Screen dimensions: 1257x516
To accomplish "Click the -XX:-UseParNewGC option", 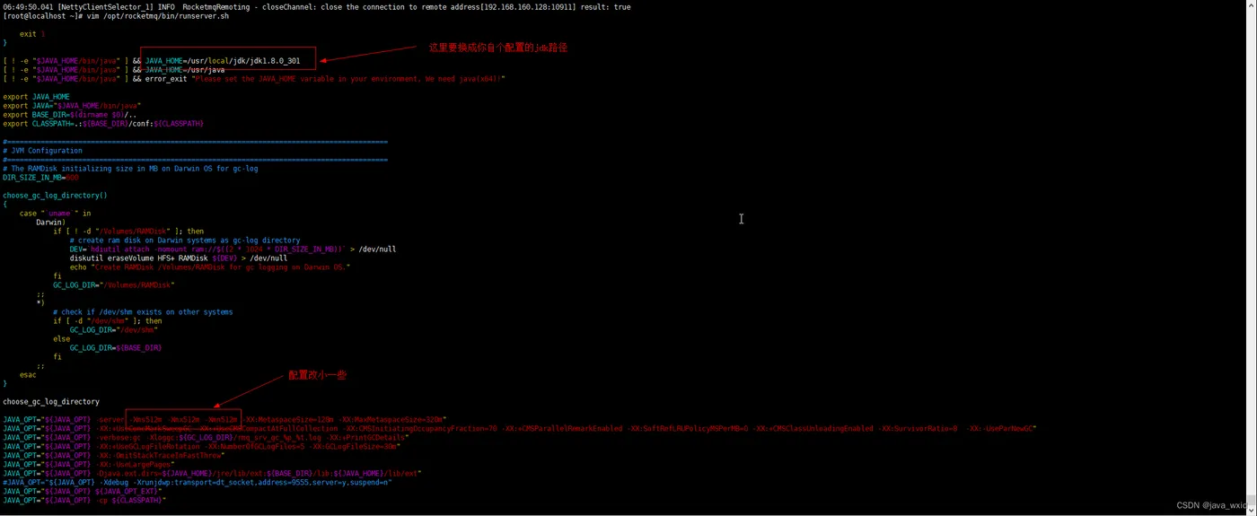I will point(1001,428).
